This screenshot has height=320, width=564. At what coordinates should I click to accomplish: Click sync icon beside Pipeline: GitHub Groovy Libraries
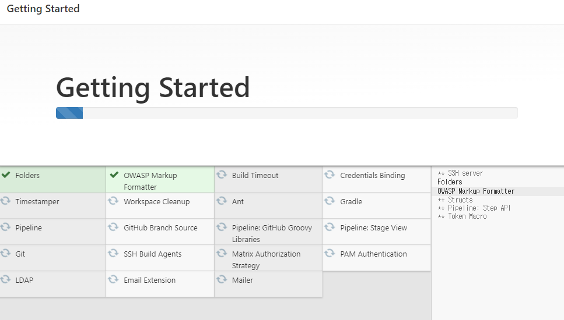pyautogui.click(x=222, y=227)
